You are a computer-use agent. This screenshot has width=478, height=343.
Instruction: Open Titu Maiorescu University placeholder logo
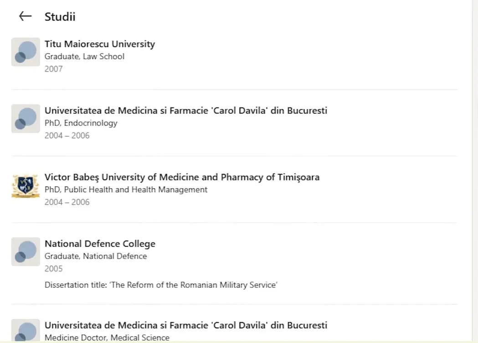[x=26, y=52]
